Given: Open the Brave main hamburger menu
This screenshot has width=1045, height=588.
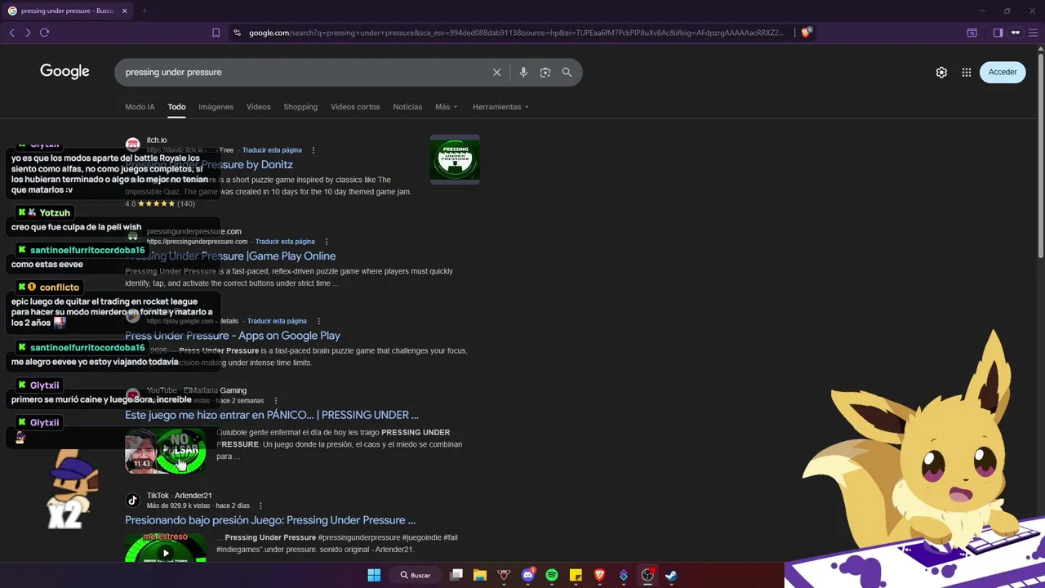Looking at the screenshot, I should tap(1034, 33).
